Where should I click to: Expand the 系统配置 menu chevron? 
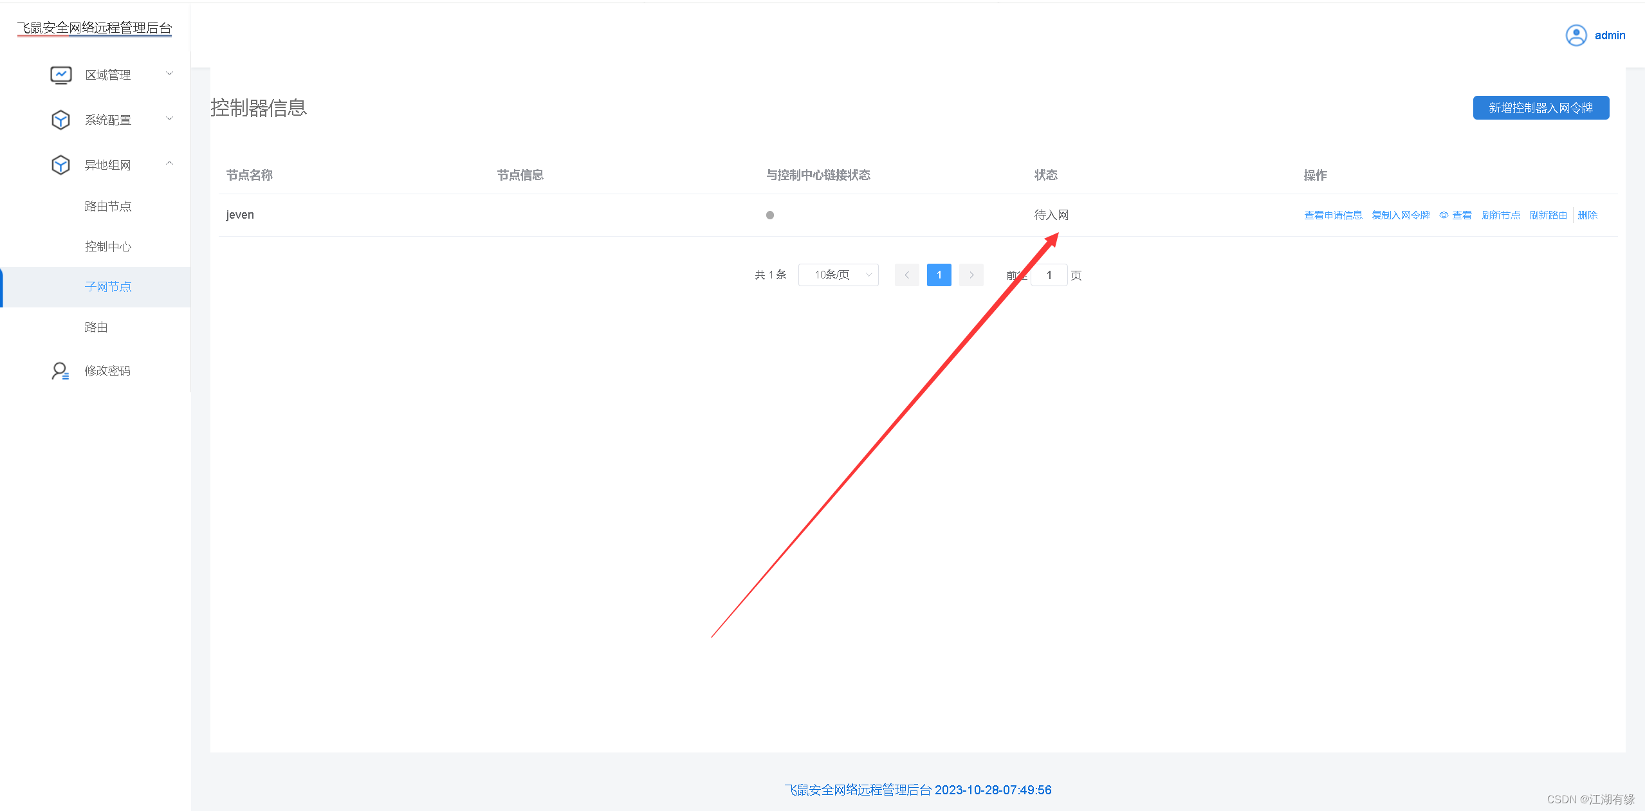[x=170, y=119]
